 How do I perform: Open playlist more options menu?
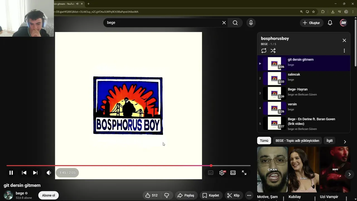pos(344,51)
